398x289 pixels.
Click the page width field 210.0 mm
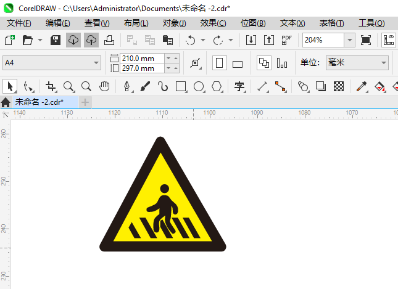coord(142,59)
